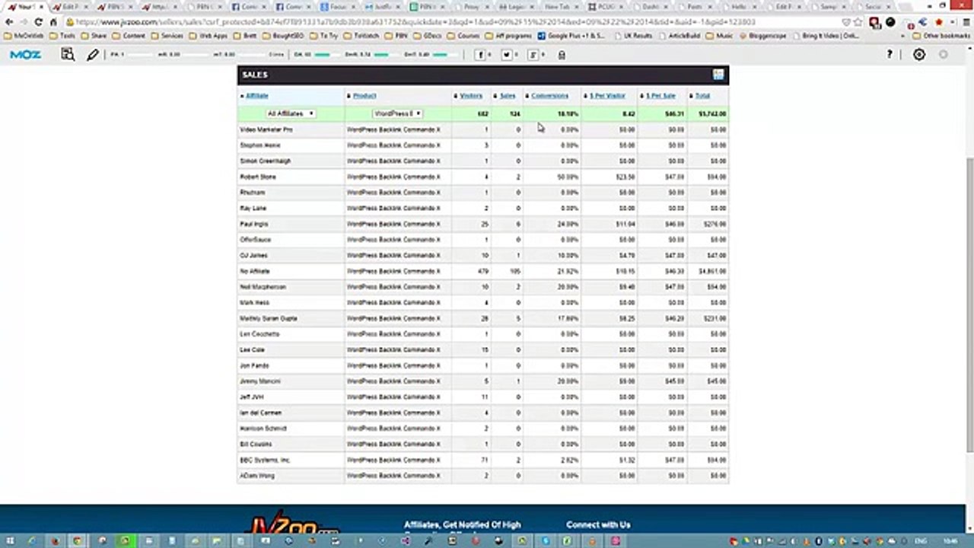Click the MozBar padlock icon
The image size is (974, 548).
pos(562,55)
